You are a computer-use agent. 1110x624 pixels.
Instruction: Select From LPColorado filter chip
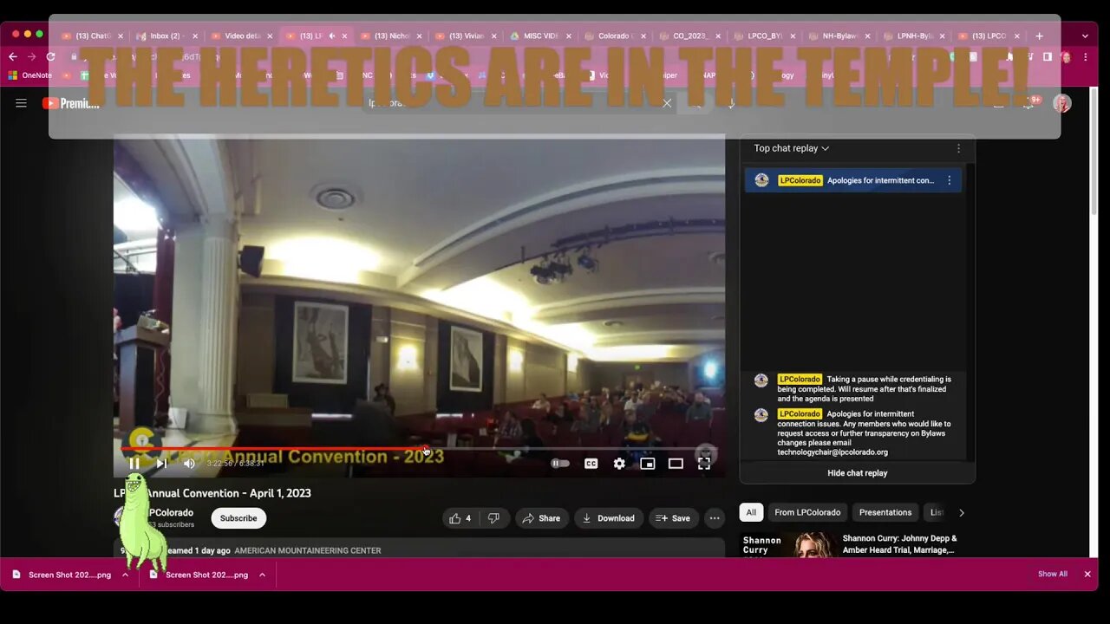[807, 512]
